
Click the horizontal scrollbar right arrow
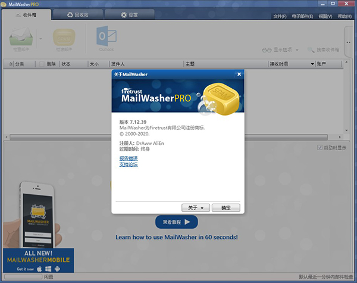[340, 137]
